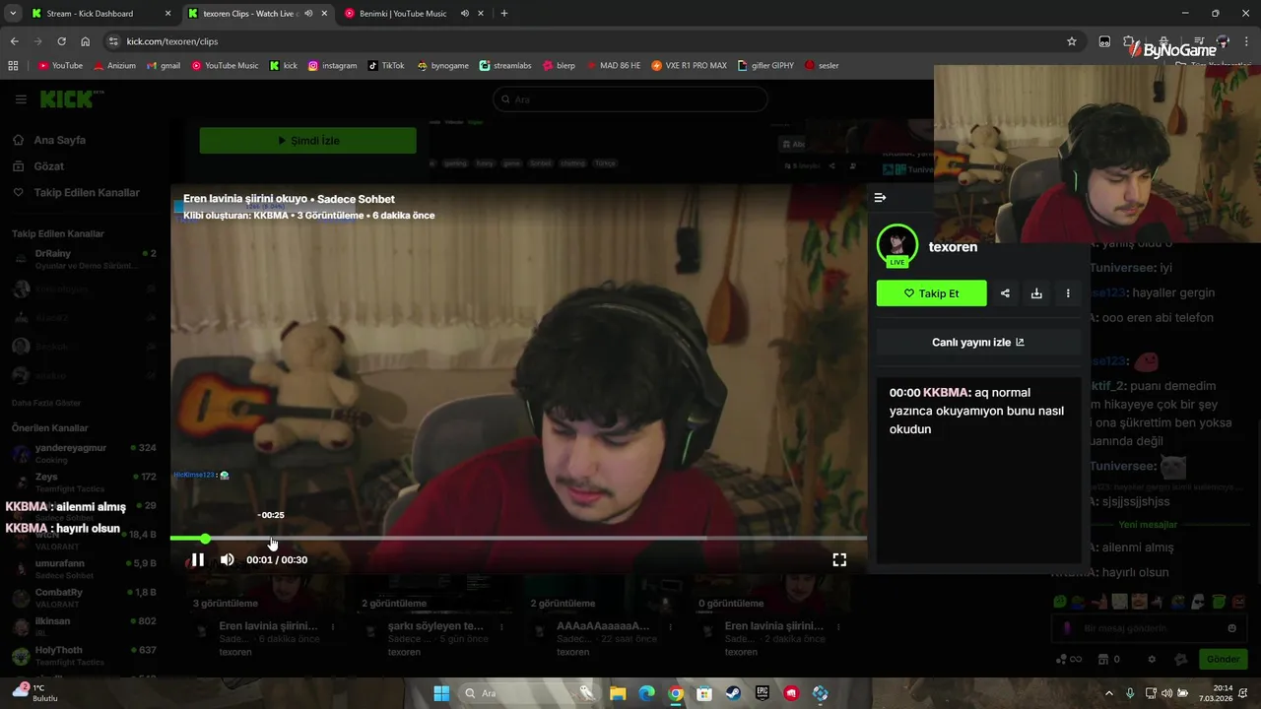Show hidden system tray icons
The height and width of the screenshot is (709, 1261).
coord(1109,693)
